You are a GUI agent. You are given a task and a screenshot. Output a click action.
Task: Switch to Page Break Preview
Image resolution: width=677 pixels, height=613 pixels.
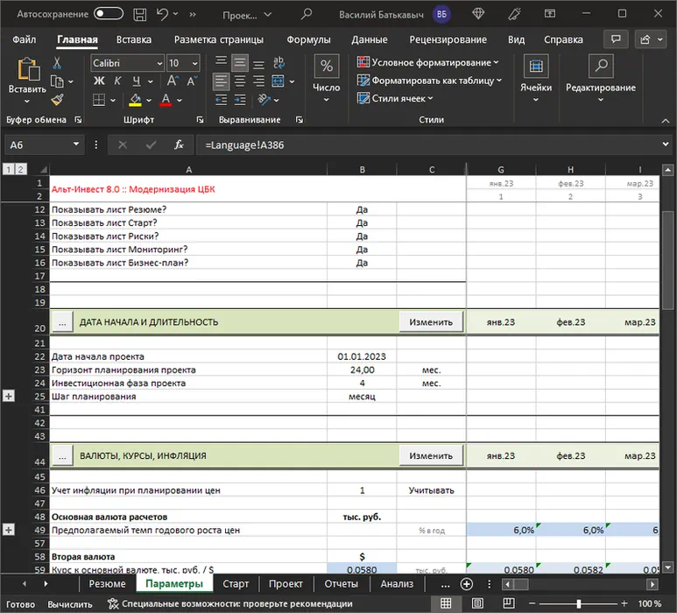[x=509, y=603]
